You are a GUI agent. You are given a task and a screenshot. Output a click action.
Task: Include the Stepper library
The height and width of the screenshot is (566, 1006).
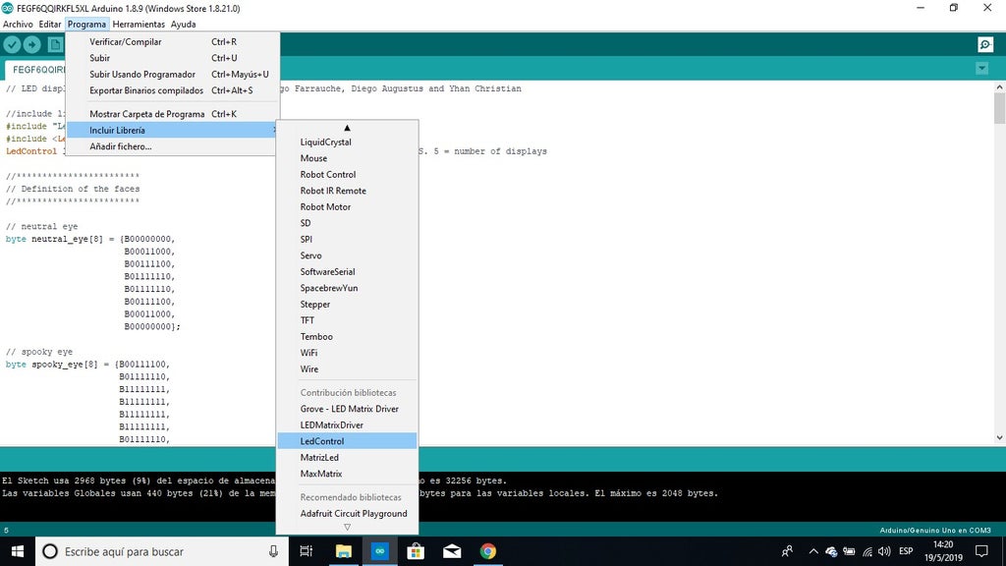tap(347, 305)
